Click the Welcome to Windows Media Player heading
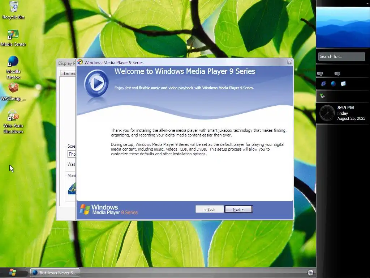The image size is (370, 278). (185, 71)
